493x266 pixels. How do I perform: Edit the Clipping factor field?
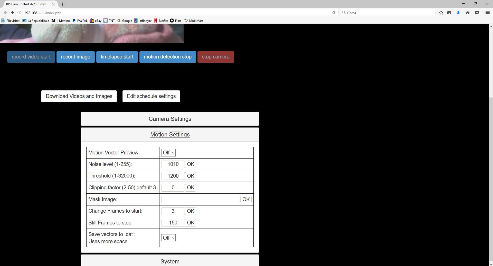(x=173, y=188)
